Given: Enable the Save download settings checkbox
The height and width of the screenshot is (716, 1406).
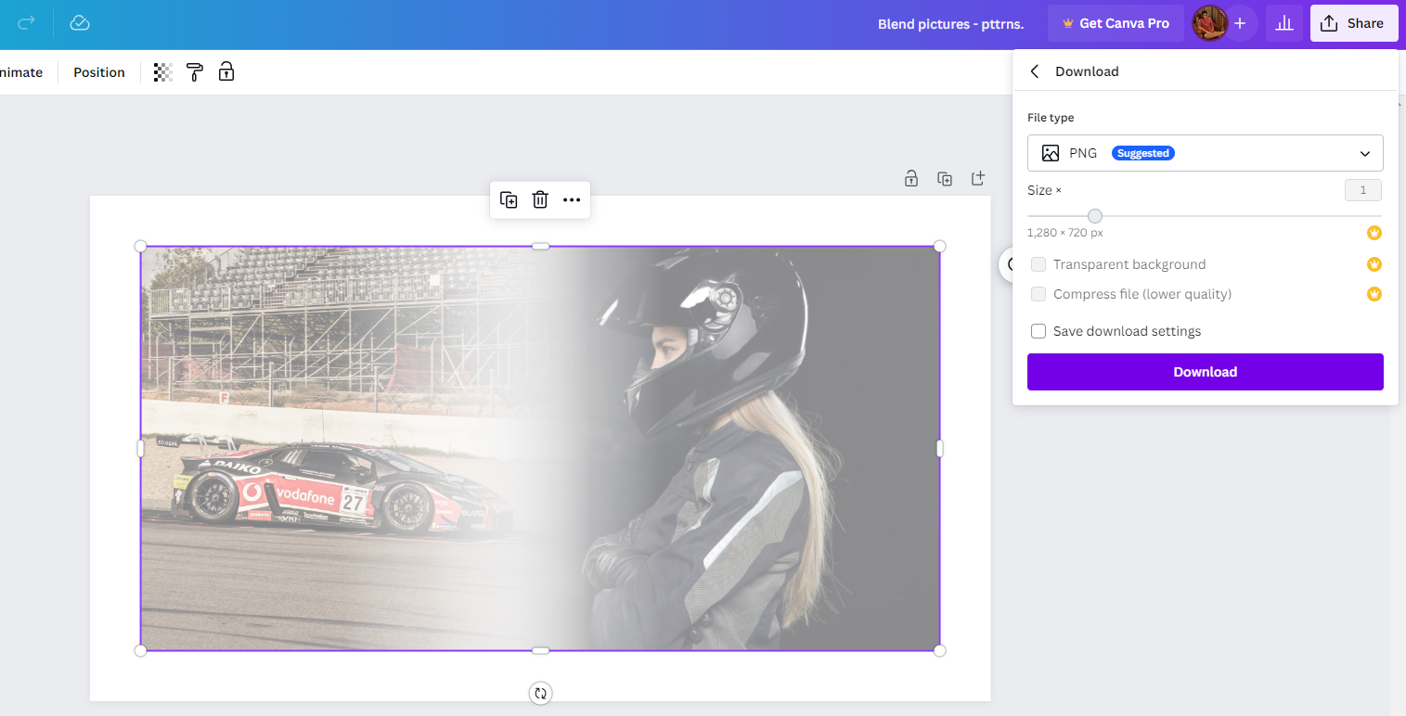Looking at the screenshot, I should coord(1038,331).
